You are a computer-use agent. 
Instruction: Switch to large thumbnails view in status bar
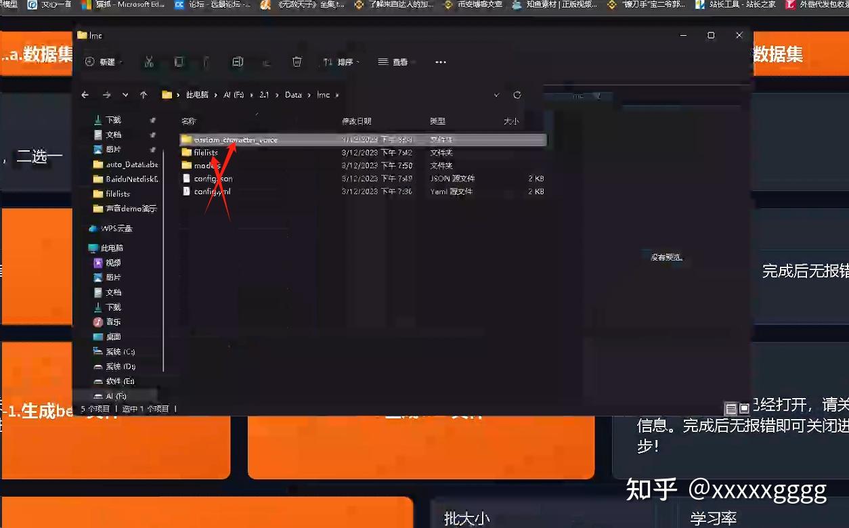[743, 408]
